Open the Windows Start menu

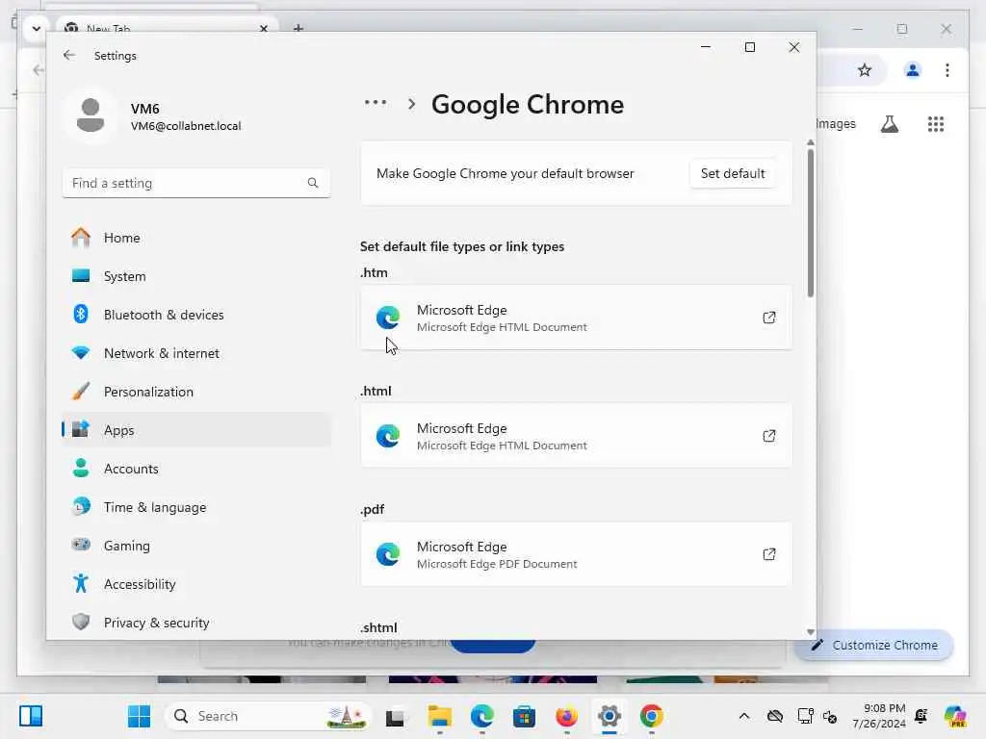coord(139,716)
